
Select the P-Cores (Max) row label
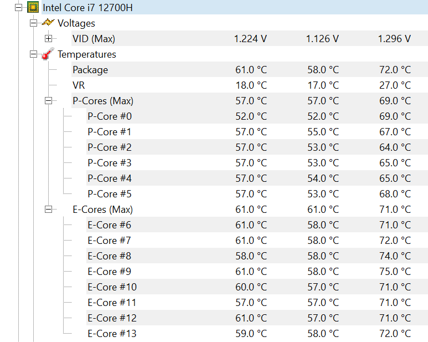click(103, 101)
